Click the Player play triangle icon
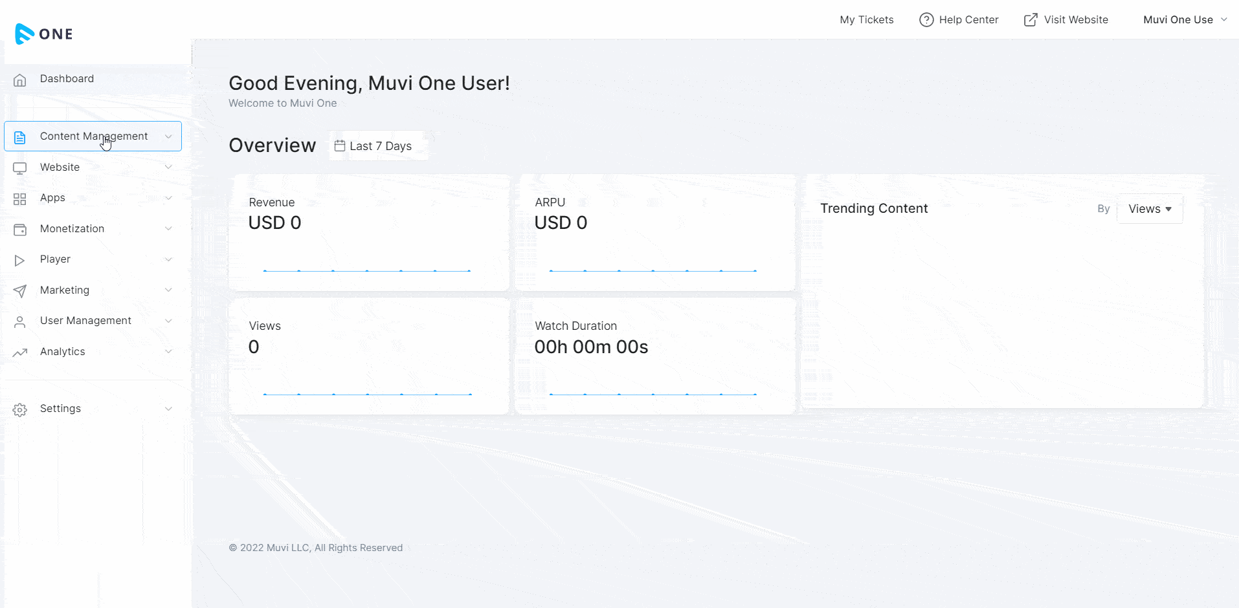Image resolution: width=1239 pixels, height=608 pixels. pos(20,260)
